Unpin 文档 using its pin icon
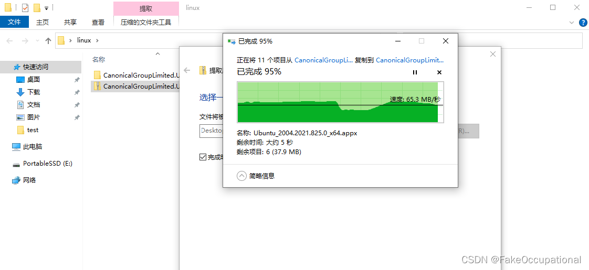This screenshot has width=589, height=270. [x=77, y=105]
